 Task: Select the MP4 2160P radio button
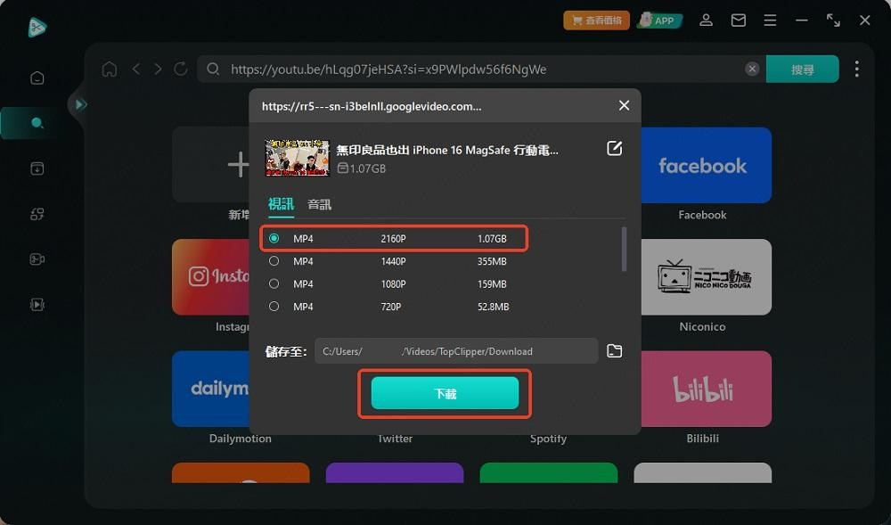pos(274,239)
